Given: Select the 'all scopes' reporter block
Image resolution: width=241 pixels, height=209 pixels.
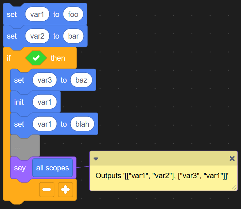Looking at the screenshot, I should [x=52, y=168].
